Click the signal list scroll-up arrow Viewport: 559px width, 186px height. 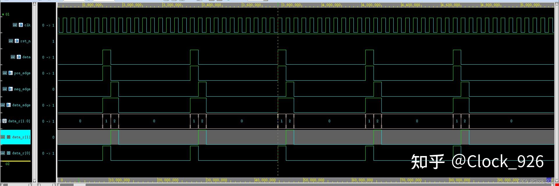(35, 4)
